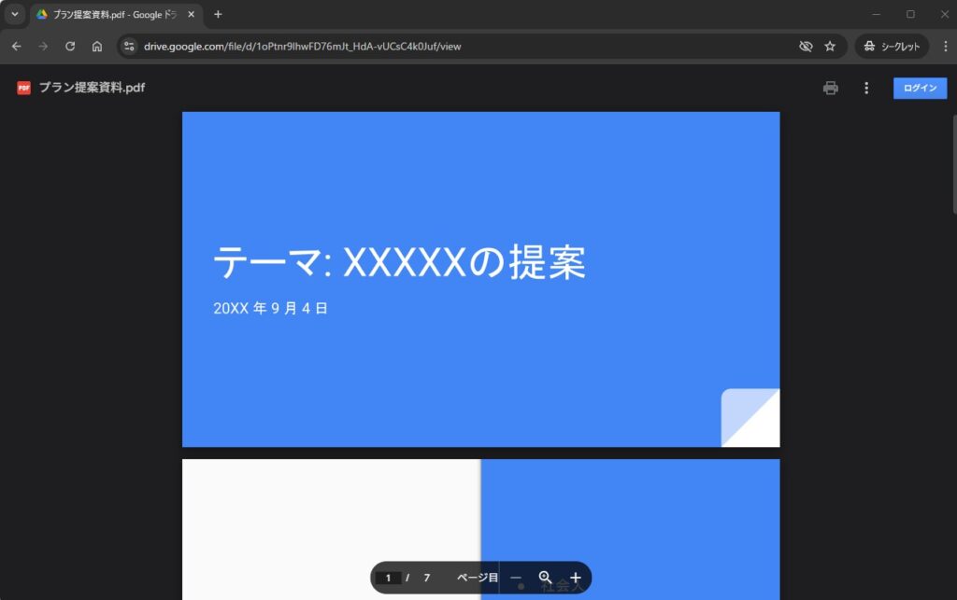
Task: Click the blue ログイン button
Action: [x=920, y=88]
